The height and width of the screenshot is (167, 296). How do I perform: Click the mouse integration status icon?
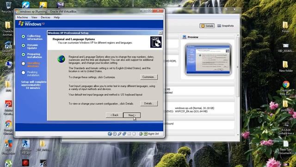(141, 134)
